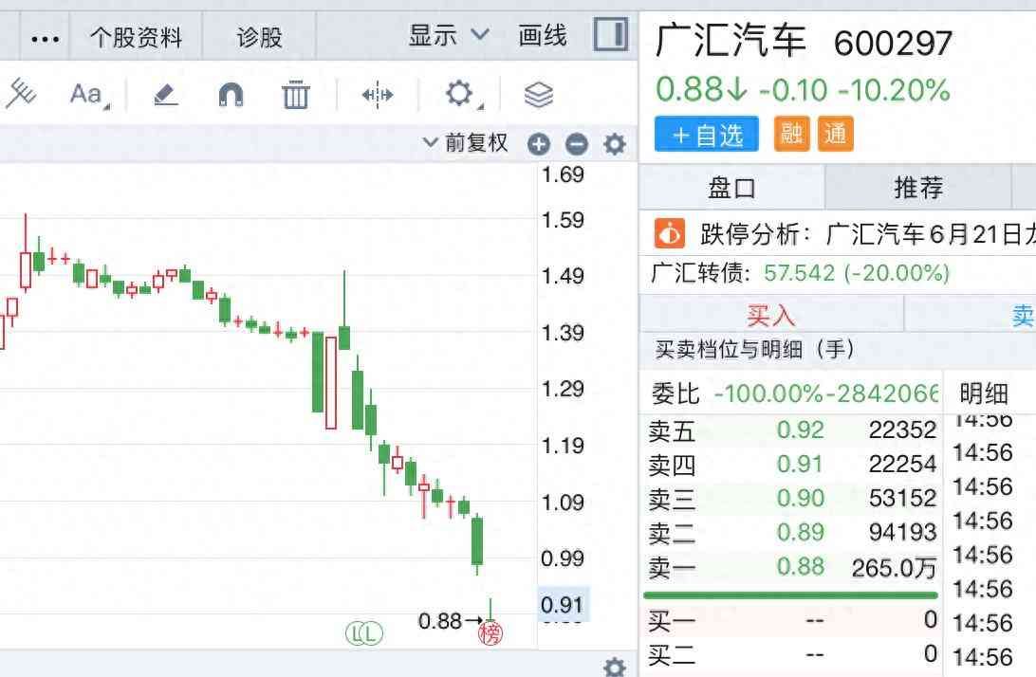Screen dimensions: 1036x677
Task: Select the text annotation Aa tool
Action: click(x=88, y=94)
